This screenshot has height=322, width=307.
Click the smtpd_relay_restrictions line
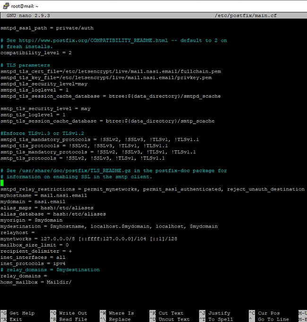coord(153,189)
